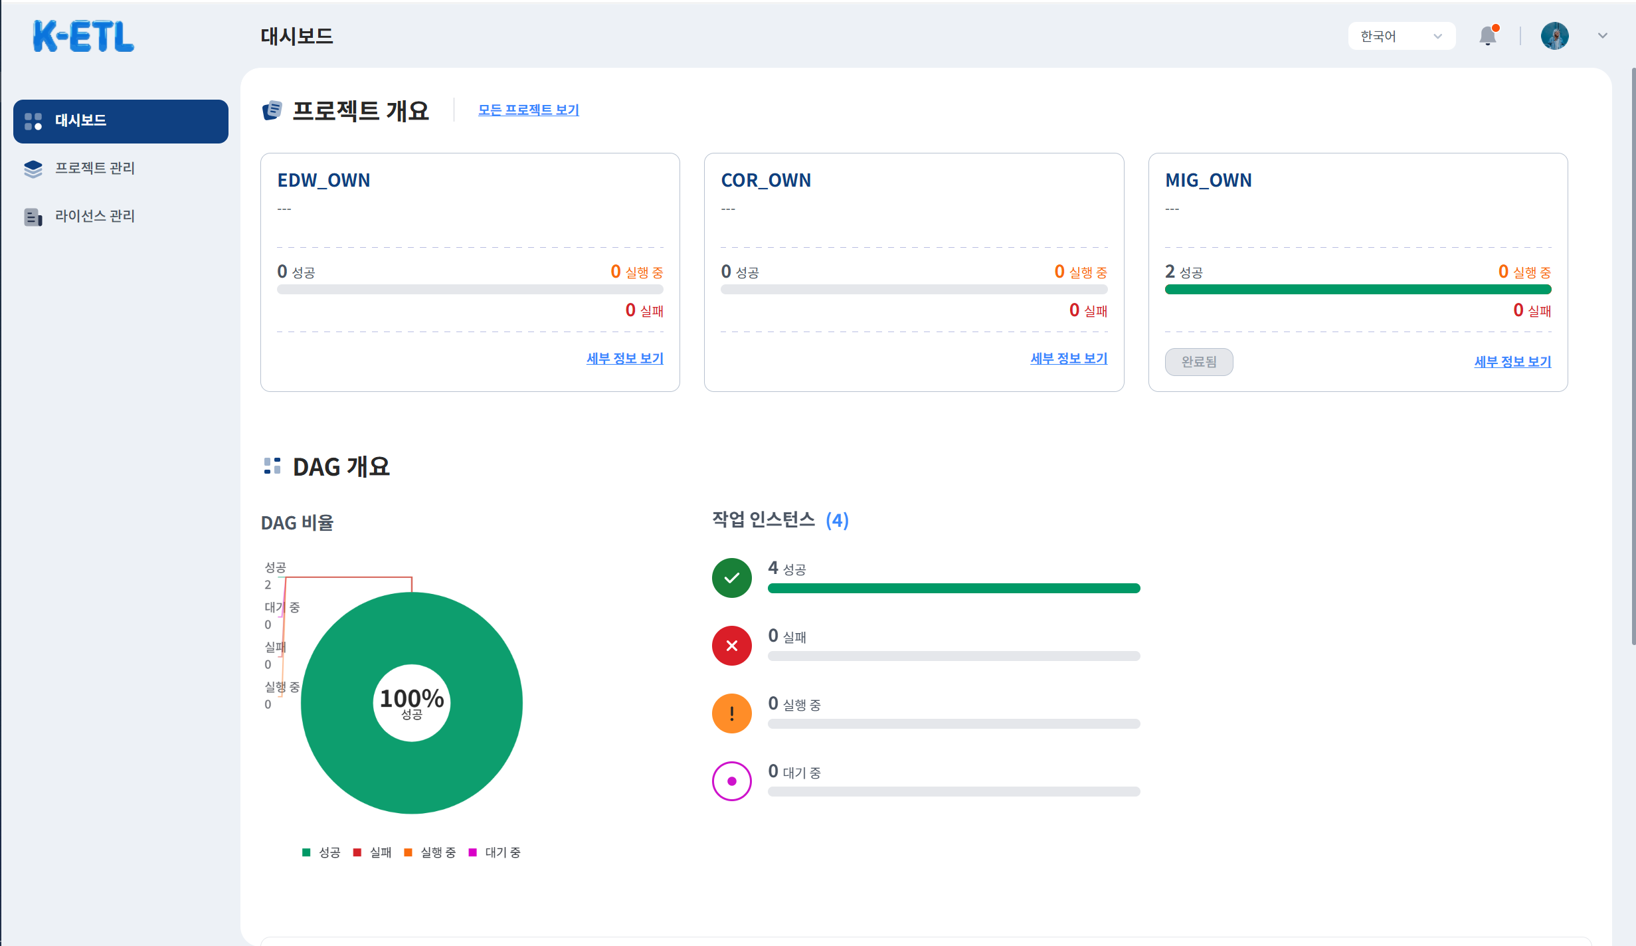This screenshot has width=1636, height=946.
Task: Expand the user account chevron
Action: 1603,36
